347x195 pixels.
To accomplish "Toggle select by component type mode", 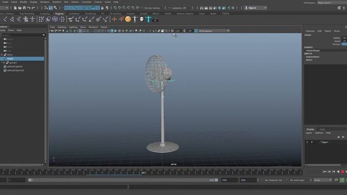I will point(55,8).
